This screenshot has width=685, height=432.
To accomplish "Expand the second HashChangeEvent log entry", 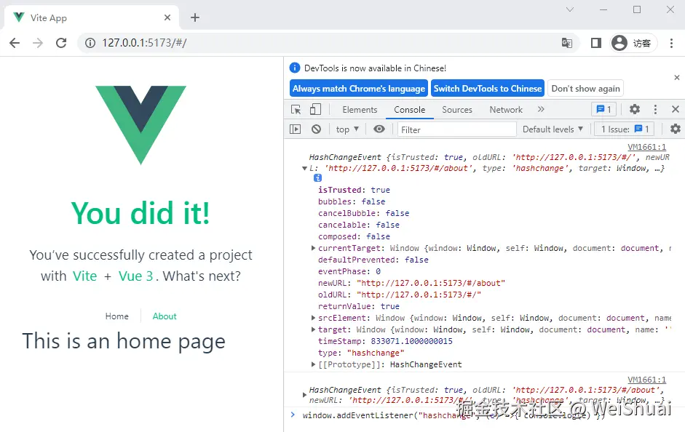I will [x=304, y=395].
